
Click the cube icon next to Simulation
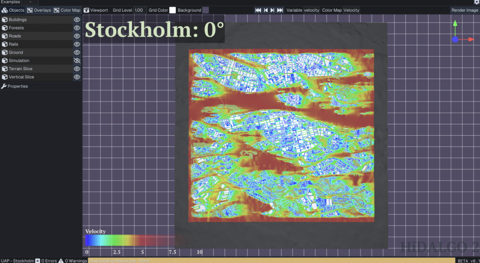pyautogui.click(x=5, y=61)
